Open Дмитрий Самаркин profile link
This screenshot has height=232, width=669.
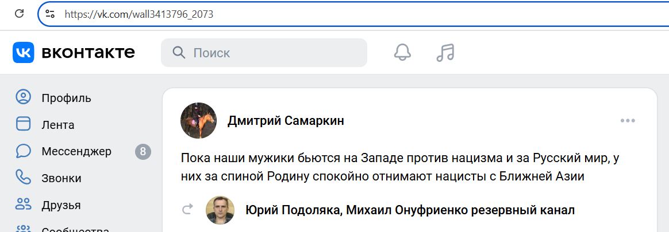pyautogui.click(x=286, y=121)
